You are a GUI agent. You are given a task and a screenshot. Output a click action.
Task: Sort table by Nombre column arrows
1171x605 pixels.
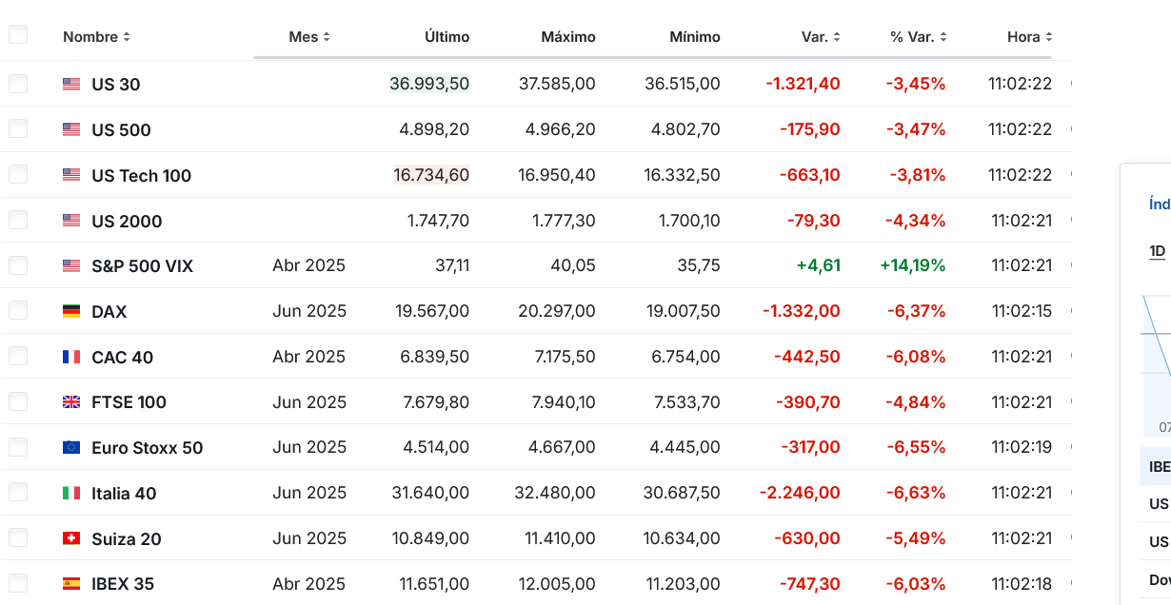point(127,37)
